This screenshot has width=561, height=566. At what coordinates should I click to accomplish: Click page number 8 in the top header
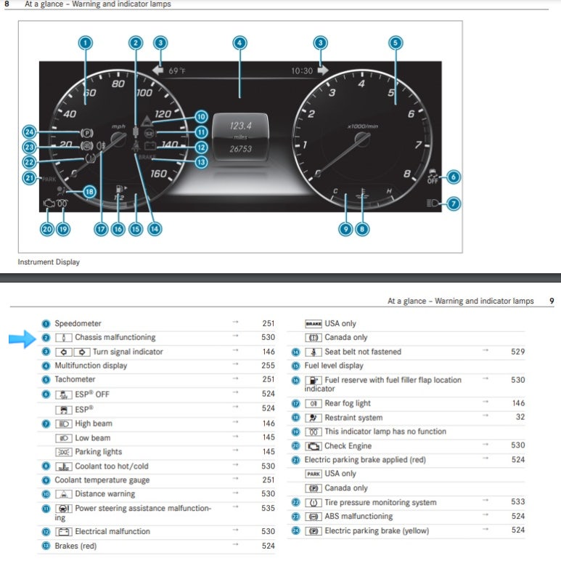tap(7, 4)
